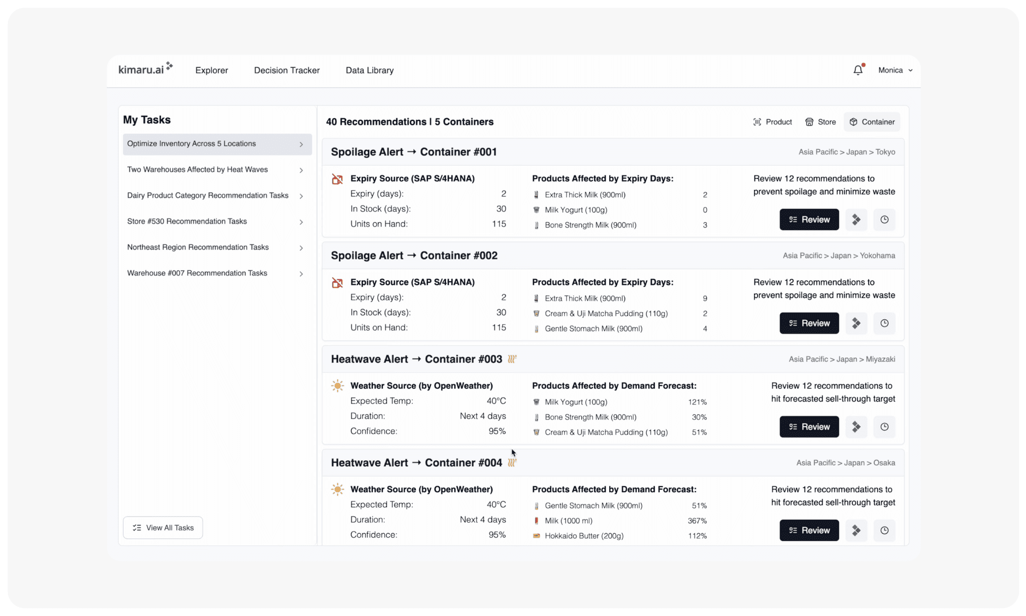This screenshot has width=1026, height=616.
Task: Click diamond AI icon for Container #001
Action: (x=856, y=220)
